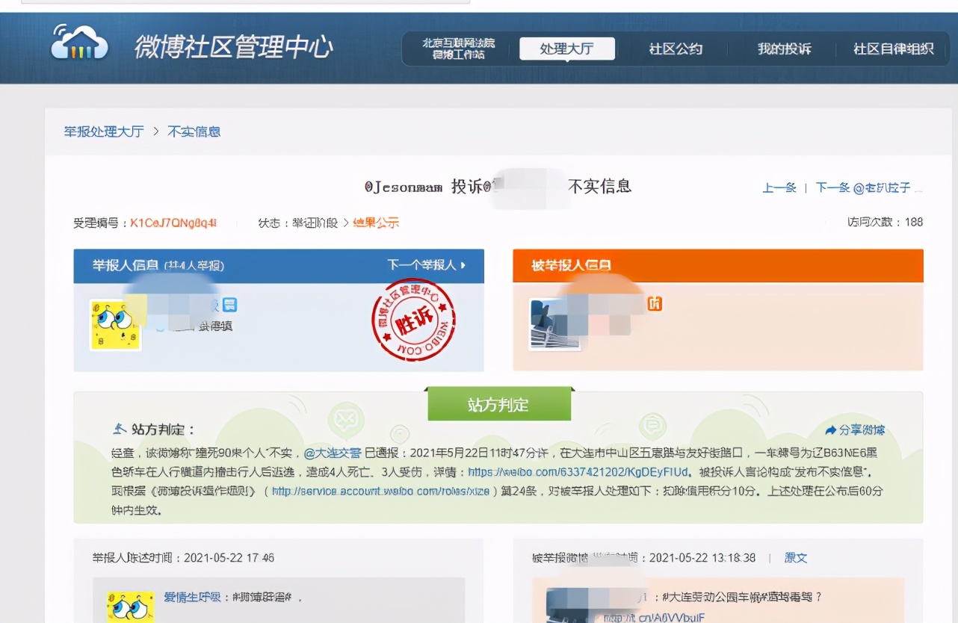The height and width of the screenshot is (623, 958).
Task: Open the 我的投诉 tab
Action: [x=784, y=49]
